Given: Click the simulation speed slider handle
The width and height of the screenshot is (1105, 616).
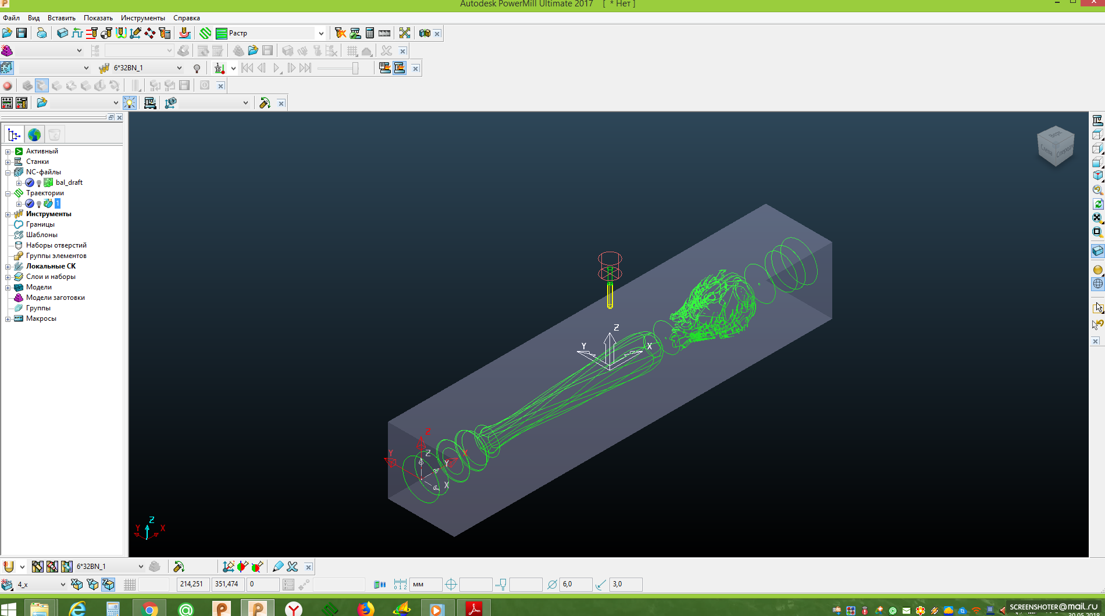Looking at the screenshot, I should click(x=355, y=68).
